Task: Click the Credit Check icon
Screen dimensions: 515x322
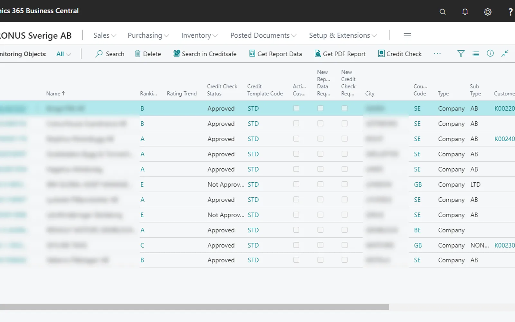Action: point(381,53)
